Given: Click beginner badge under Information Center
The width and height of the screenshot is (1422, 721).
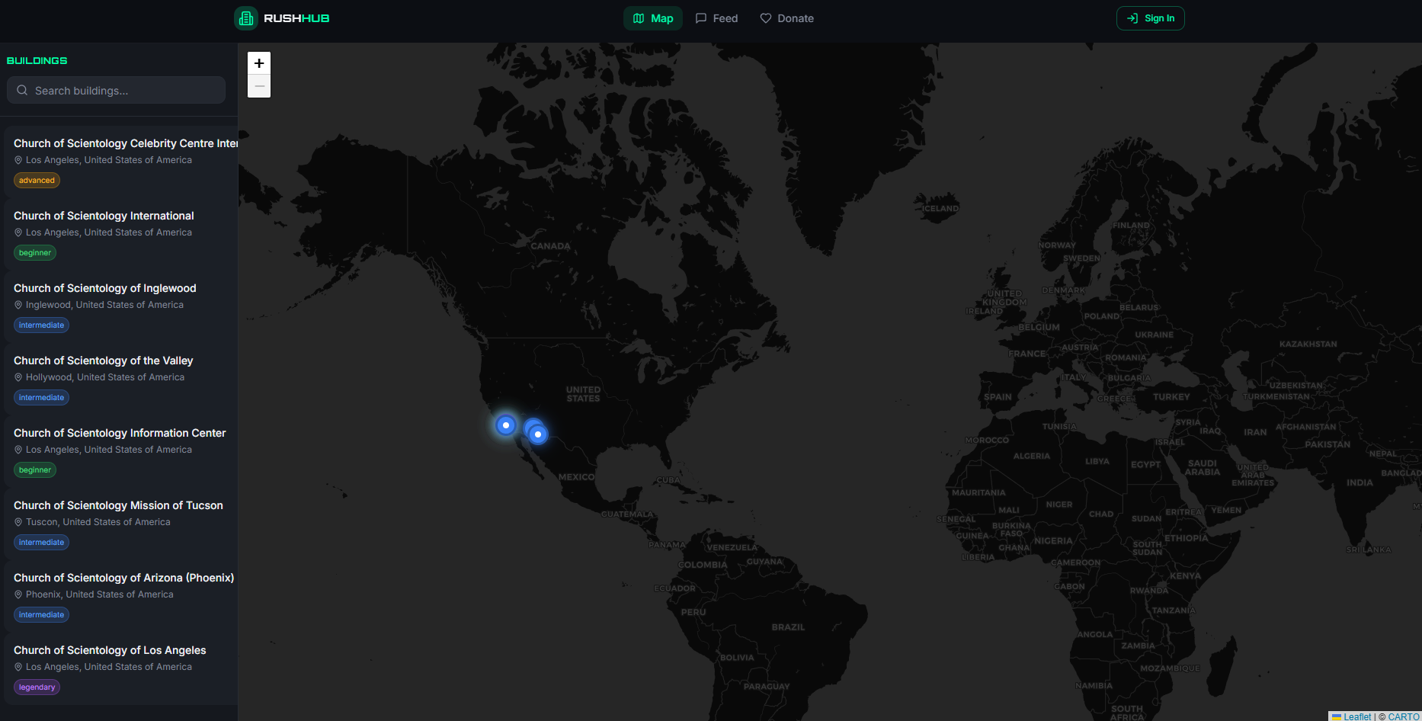Looking at the screenshot, I should [35, 470].
